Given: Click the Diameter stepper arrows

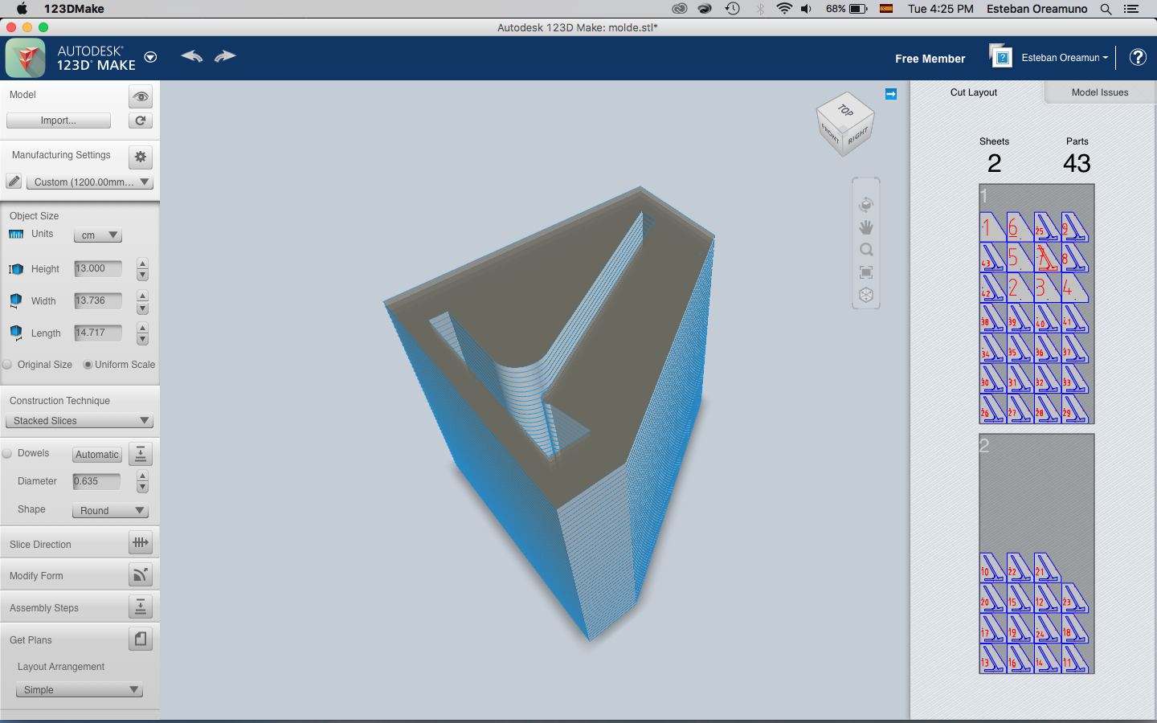Looking at the screenshot, I should (x=142, y=481).
